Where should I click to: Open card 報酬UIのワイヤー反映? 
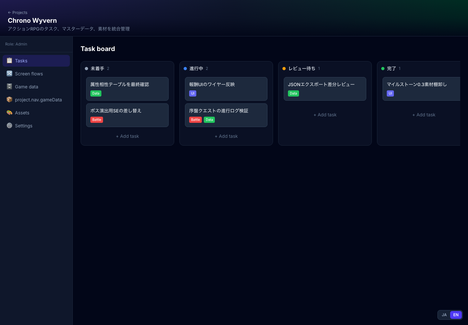[x=226, y=89]
